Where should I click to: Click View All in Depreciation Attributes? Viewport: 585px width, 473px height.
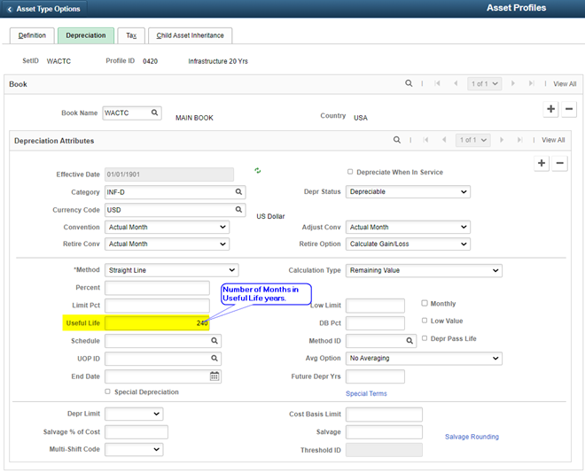[553, 140]
